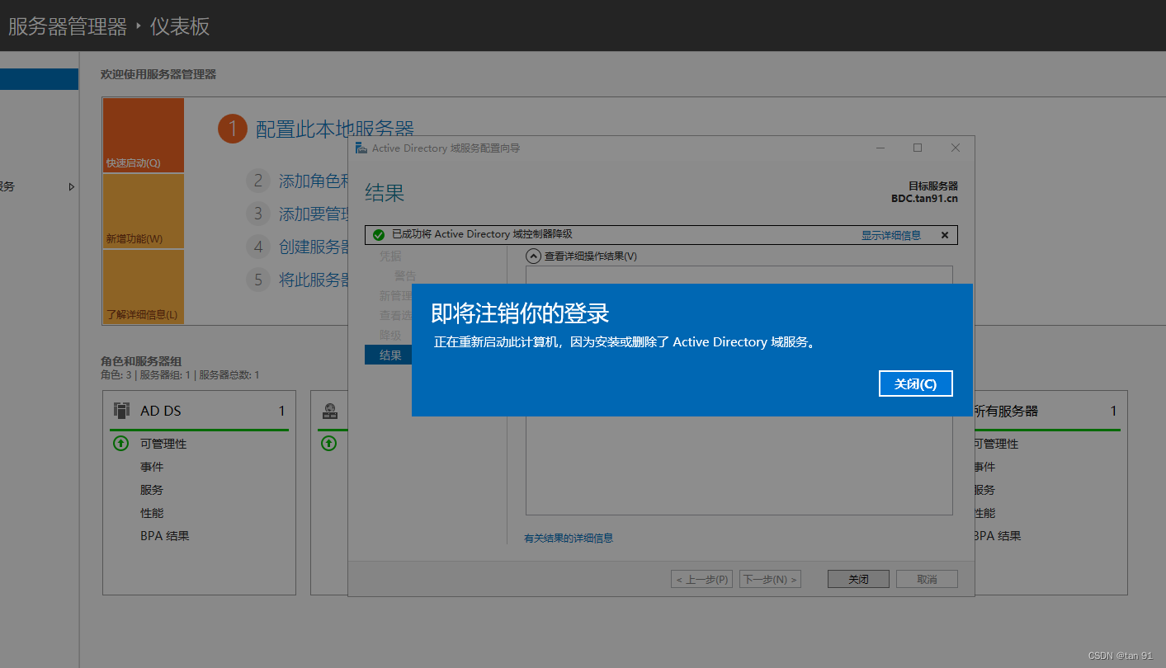Open 服务 in 所有服务器 tile
Screen dimensions: 1166x668
(x=984, y=490)
